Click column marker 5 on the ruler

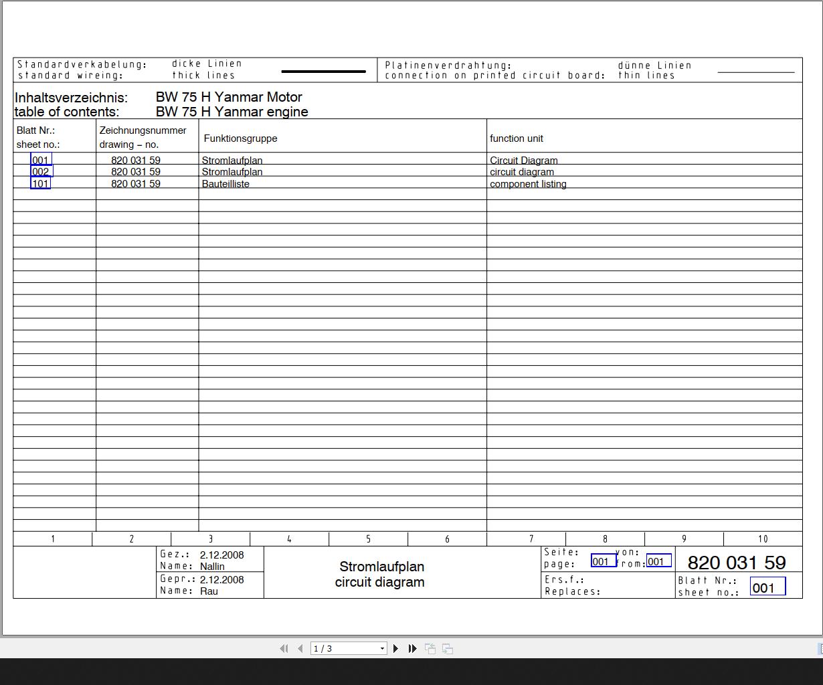(x=369, y=539)
